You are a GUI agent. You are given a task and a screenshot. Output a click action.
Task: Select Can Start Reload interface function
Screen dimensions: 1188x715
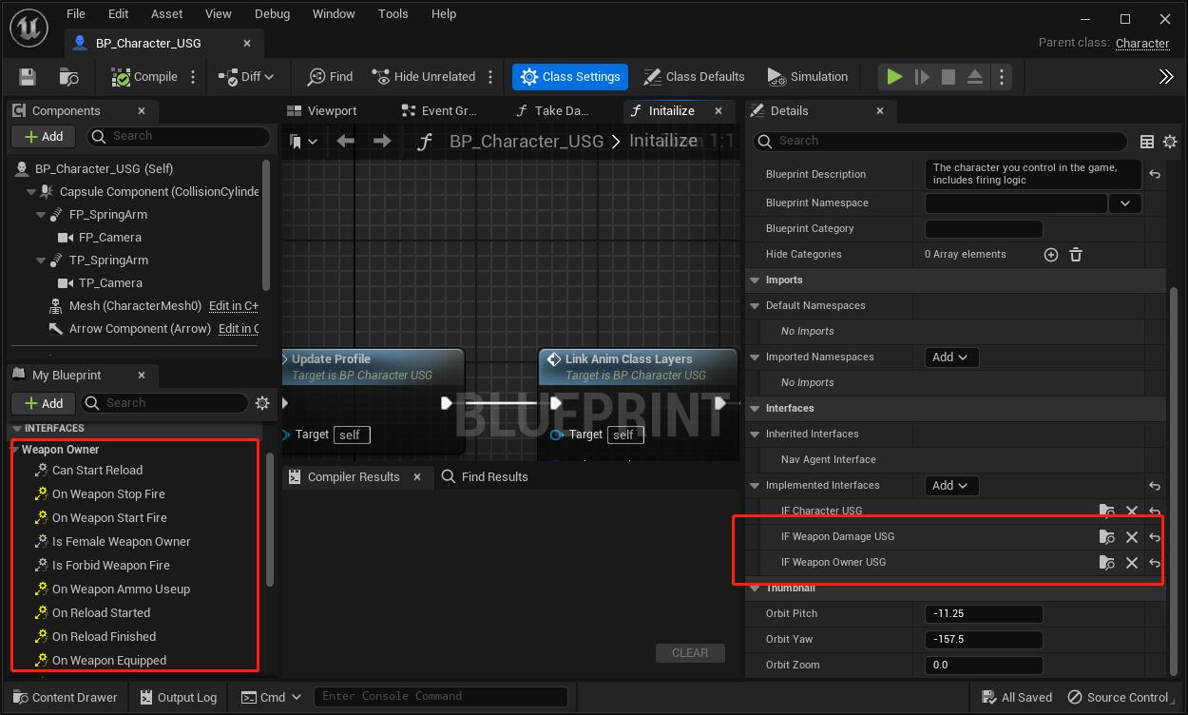(97, 471)
